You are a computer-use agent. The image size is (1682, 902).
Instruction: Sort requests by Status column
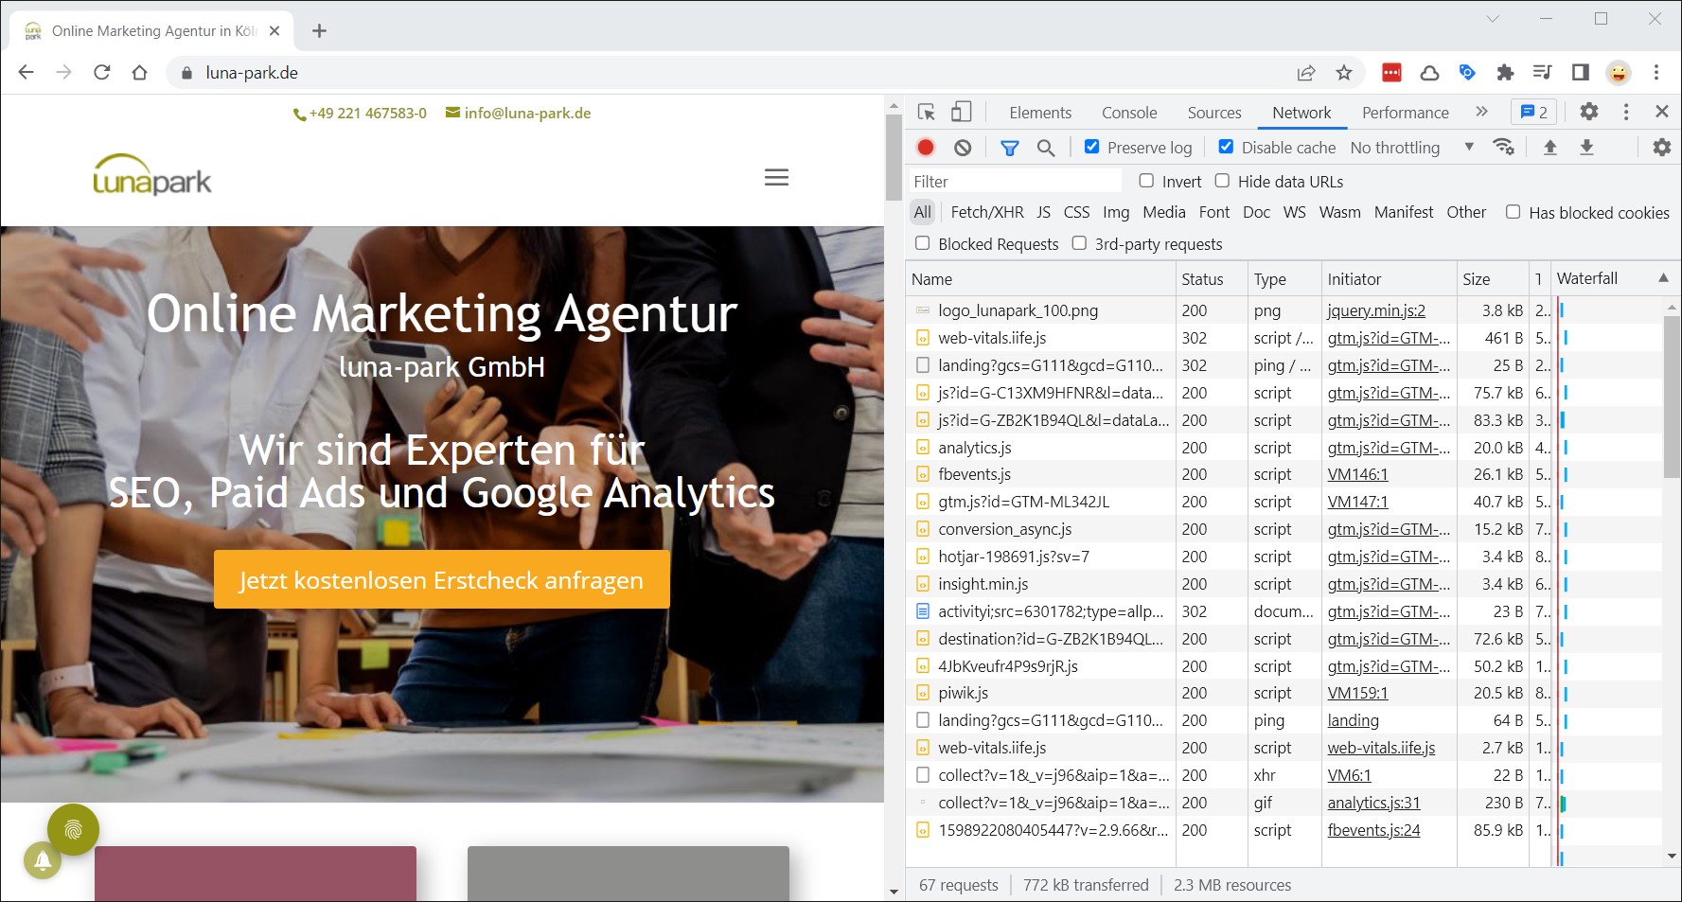coord(1211,278)
